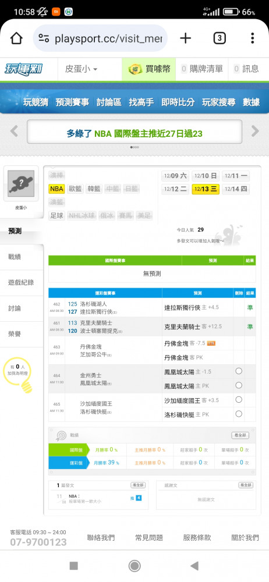Show previous banner with left arrow

point(14,131)
